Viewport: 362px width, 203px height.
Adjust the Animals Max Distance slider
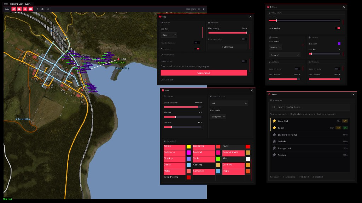tap(285, 79)
